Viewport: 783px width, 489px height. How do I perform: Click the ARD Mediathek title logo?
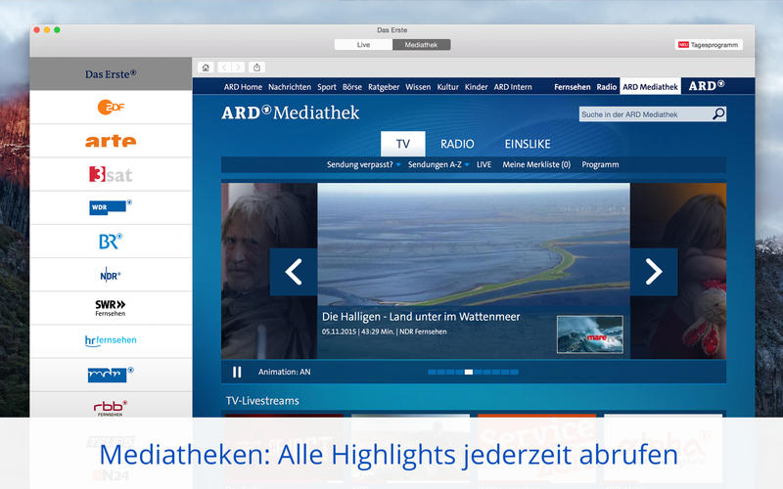click(291, 112)
